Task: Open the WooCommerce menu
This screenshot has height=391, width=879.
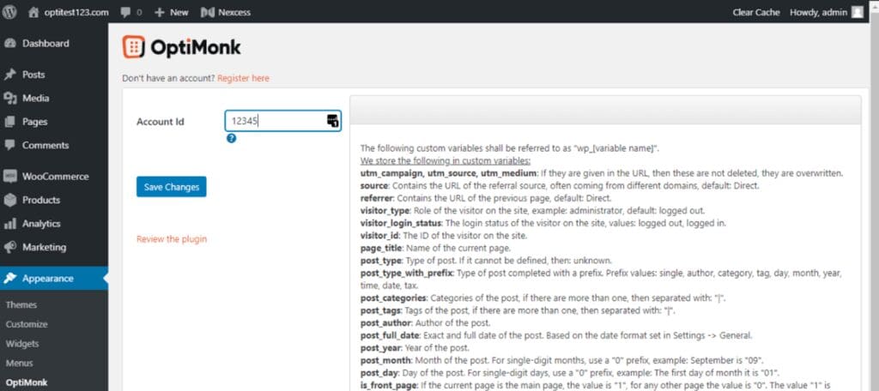Action: point(55,177)
